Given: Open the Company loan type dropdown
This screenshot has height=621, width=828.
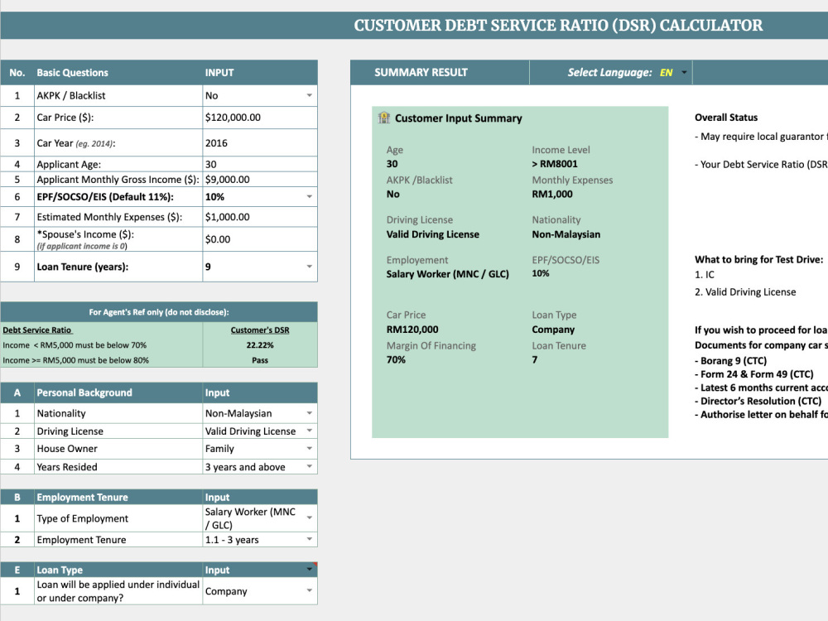Looking at the screenshot, I should tap(310, 590).
